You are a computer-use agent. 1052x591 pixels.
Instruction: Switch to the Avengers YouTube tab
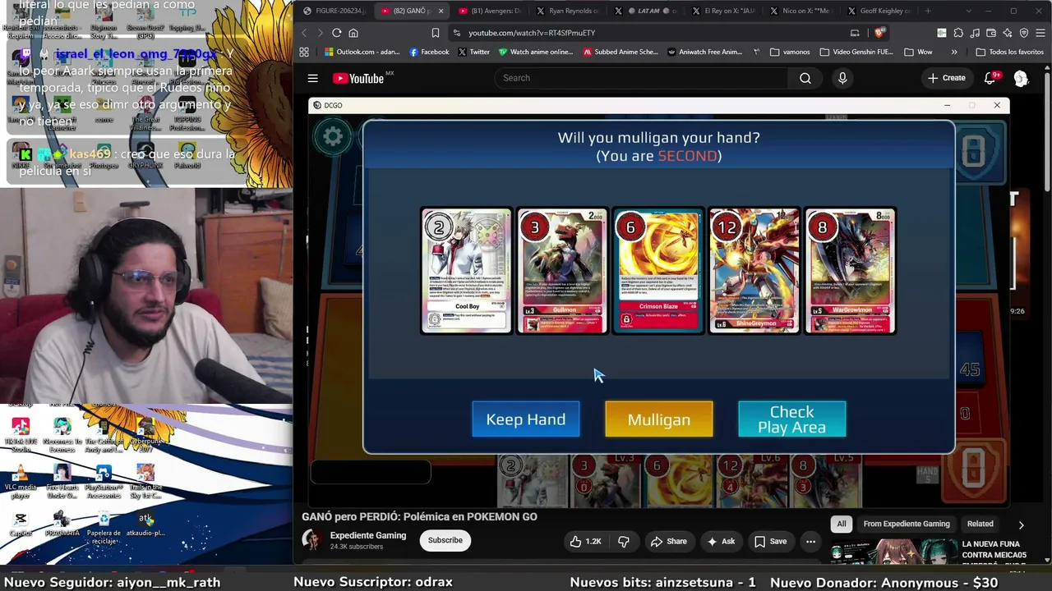[x=490, y=11]
